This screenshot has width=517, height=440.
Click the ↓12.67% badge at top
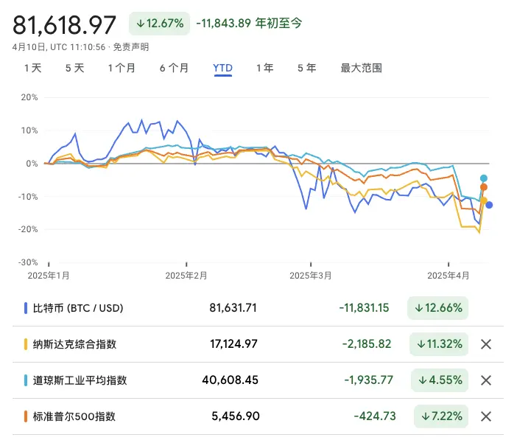tap(159, 24)
